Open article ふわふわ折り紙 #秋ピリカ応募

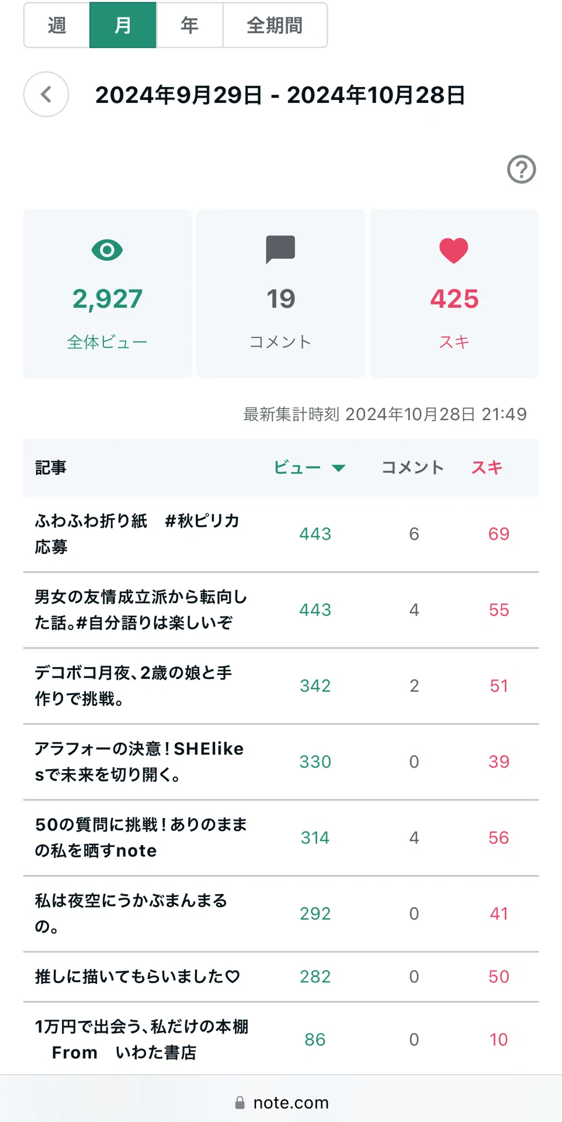pyautogui.click(x=137, y=534)
